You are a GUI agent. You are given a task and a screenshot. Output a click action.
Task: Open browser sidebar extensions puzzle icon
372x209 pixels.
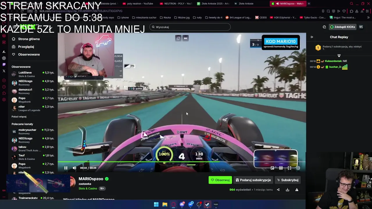[4, 93]
